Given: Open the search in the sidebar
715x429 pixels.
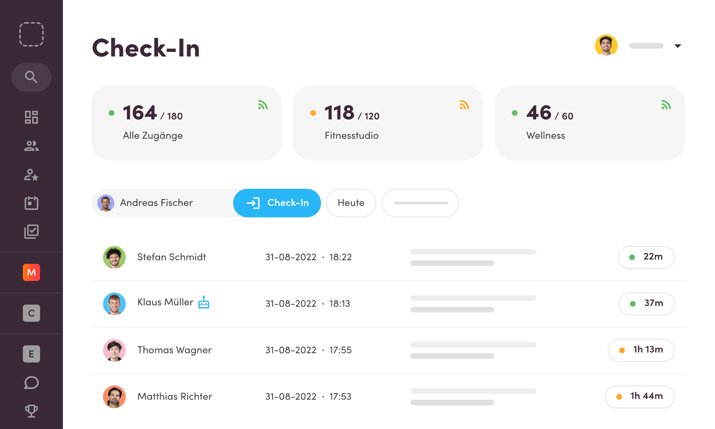Looking at the screenshot, I should pyautogui.click(x=31, y=77).
